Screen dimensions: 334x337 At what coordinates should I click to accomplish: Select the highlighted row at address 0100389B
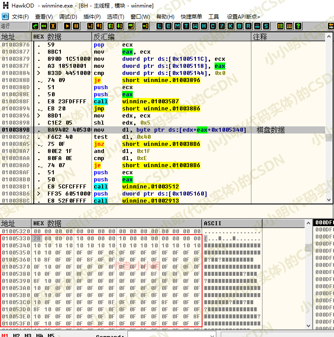point(163,130)
